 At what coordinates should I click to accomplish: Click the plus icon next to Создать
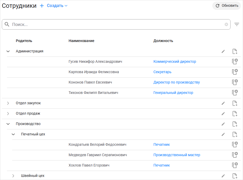(42, 6)
